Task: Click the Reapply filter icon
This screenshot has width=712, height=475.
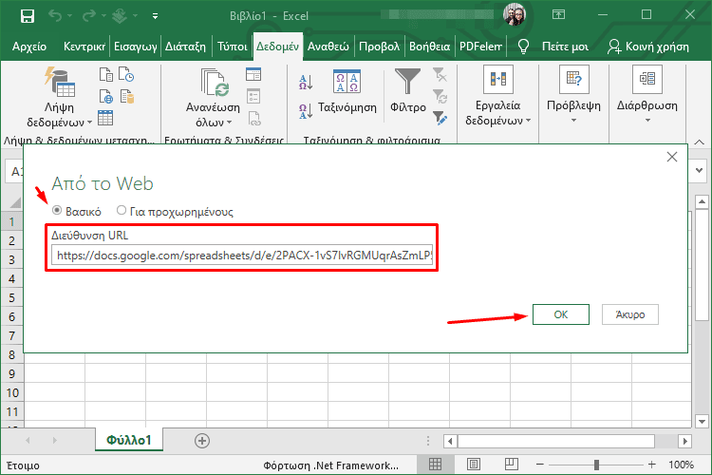Action: tap(440, 96)
